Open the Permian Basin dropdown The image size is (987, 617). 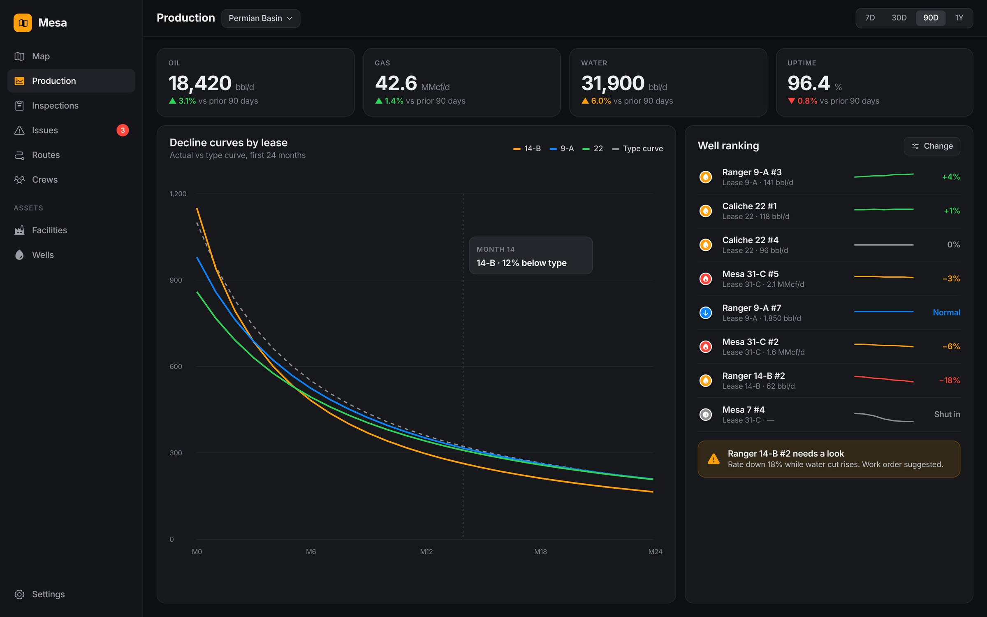[261, 19]
